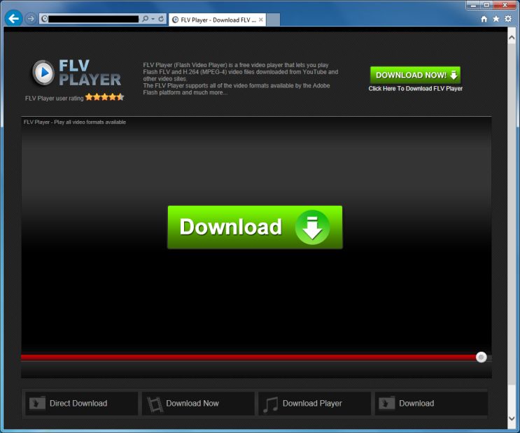Viewport: 520px width, 433px height.
Task: Click the large green Download button
Action: pyautogui.click(x=255, y=227)
